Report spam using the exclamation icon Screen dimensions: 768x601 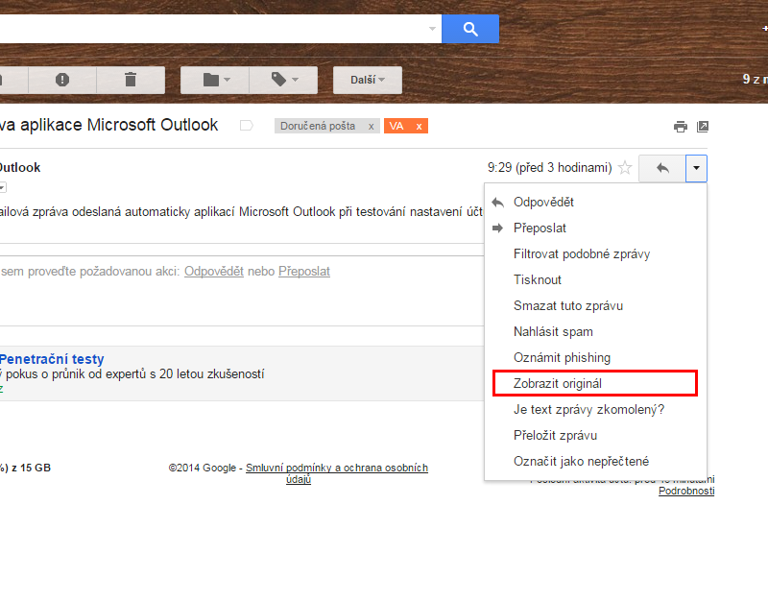(62, 80)
